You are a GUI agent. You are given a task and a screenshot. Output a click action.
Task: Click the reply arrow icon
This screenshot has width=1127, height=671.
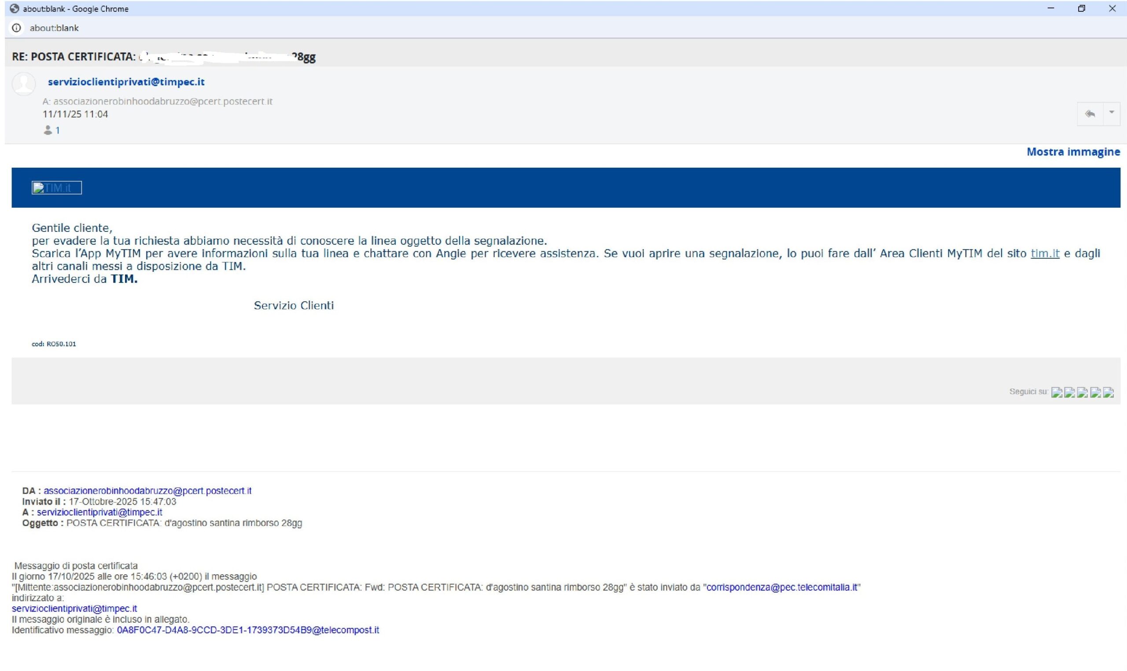point(1090,114)
